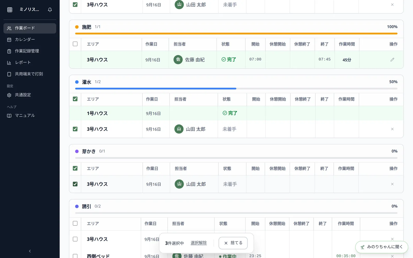Click edit pencil for 施肥 3号ハウス row
The height and width of the screenshot is (258, 413).
click(x=392, y=60)
